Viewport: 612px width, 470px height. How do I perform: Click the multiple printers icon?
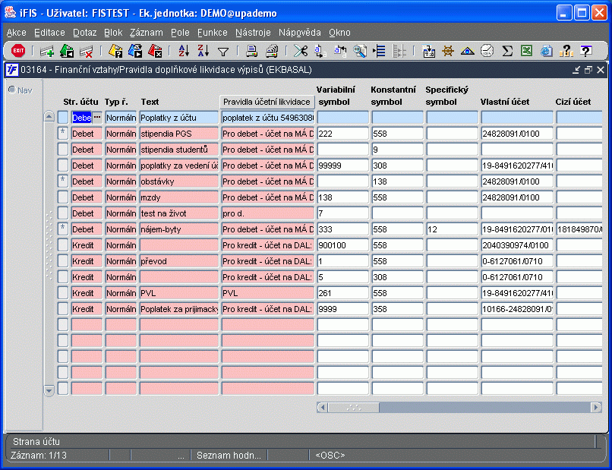point(272,51)
